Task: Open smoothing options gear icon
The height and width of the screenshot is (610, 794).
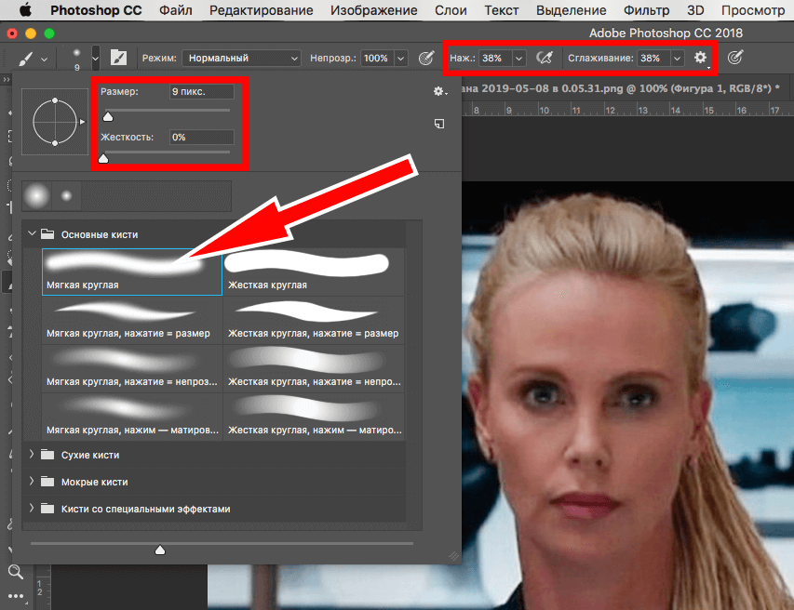Action: [x=701, y=58]
